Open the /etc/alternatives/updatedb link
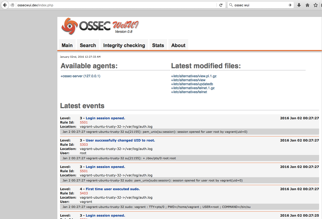This screenshot has height=219, width=322. coord(192,84)
